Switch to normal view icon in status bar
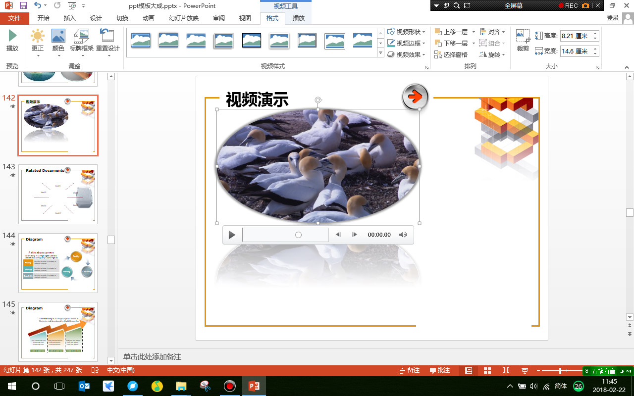This screenshot has width=634, height=396. tap(469, 370)
